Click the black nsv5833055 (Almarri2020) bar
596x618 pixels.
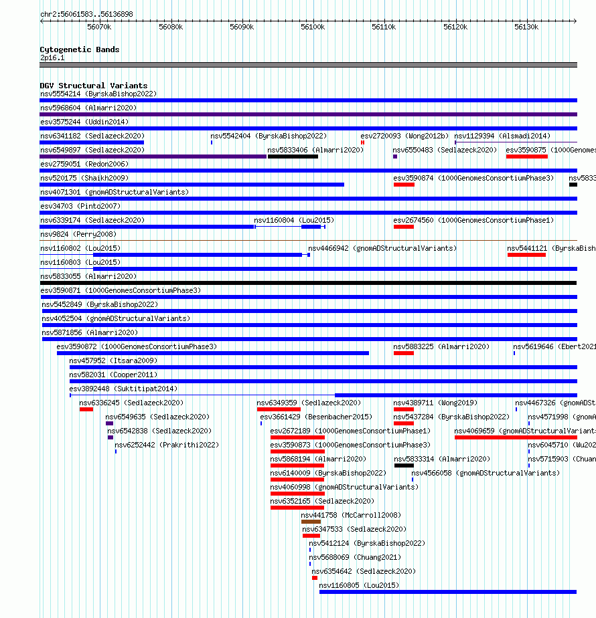(x=308, y=283)
